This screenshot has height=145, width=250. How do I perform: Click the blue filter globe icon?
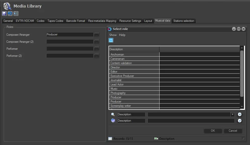click(x=113, y=121)
